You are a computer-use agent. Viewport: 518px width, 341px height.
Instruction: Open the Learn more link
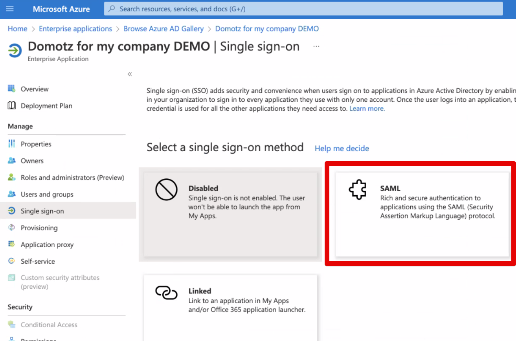pyautogui.click(x=367, y=108)
